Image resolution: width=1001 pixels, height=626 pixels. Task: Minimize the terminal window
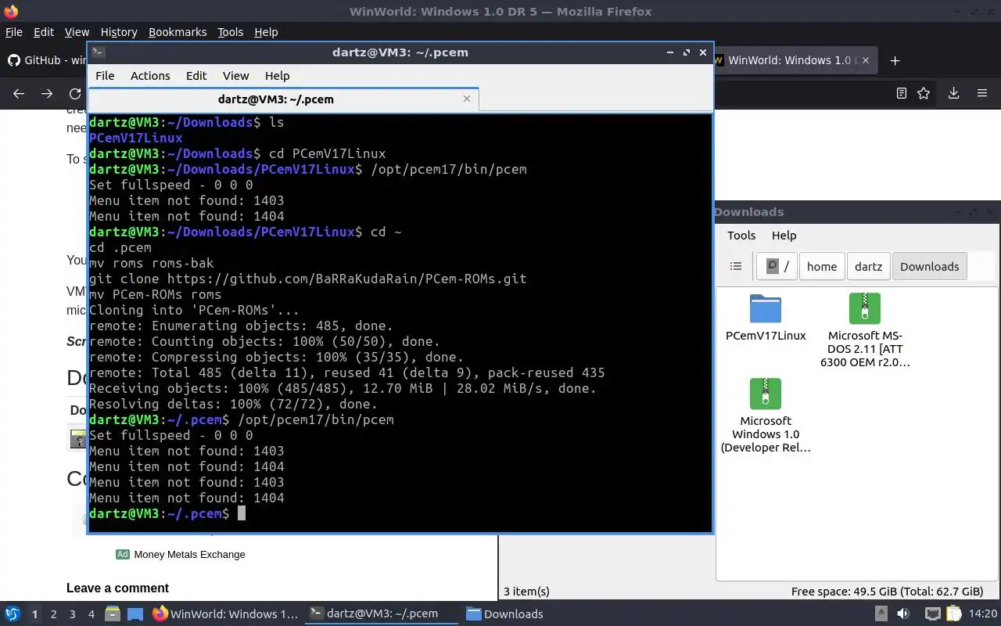[x=670, y=52]
